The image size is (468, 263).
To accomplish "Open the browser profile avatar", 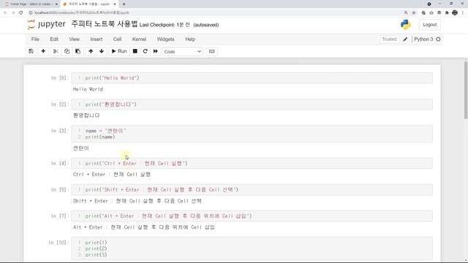I will click(x=455, y=12).
